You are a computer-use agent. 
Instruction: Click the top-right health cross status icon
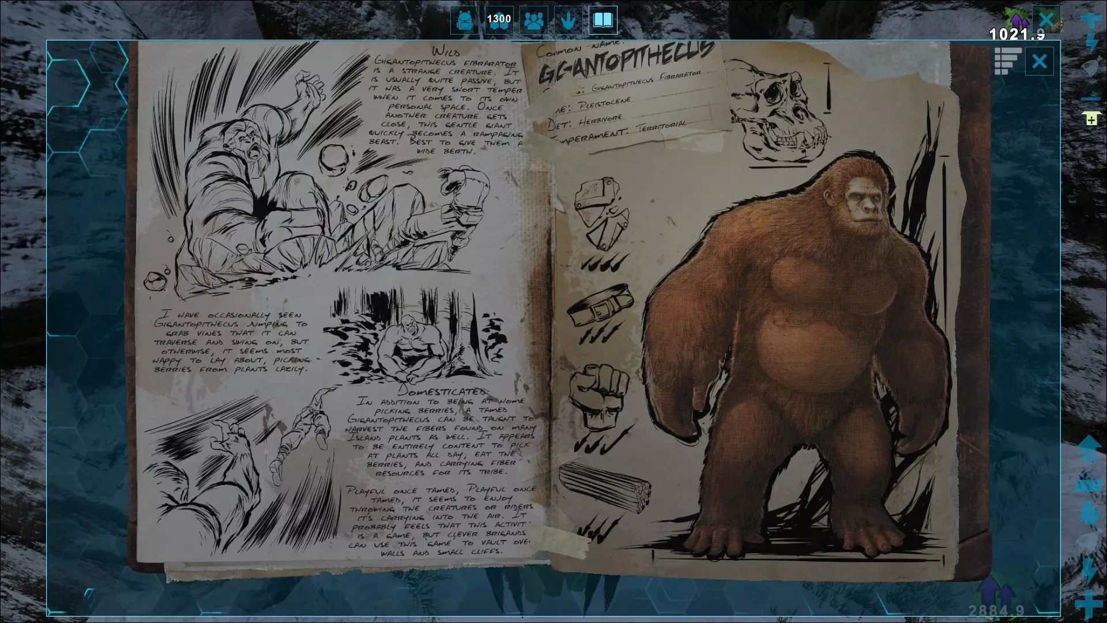coord(1090,20)
